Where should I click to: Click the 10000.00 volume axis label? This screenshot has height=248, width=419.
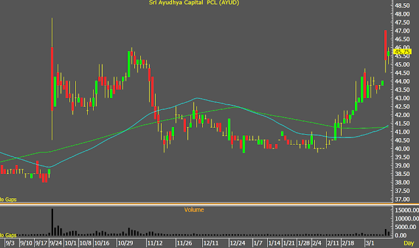407,219
